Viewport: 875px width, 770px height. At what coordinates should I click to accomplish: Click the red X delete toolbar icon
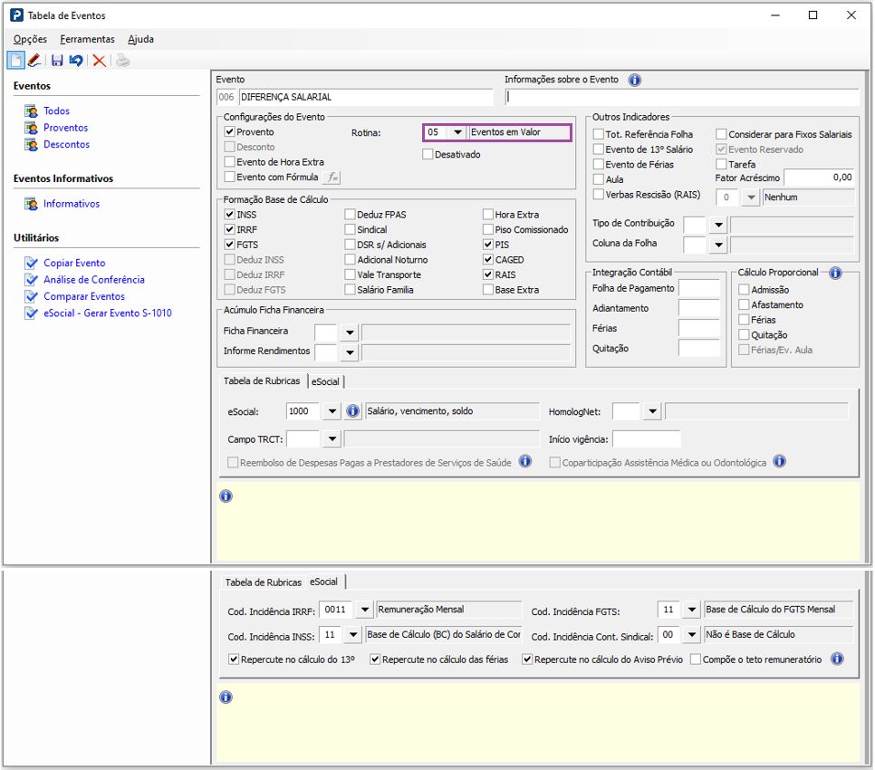[x=100, y=61]
